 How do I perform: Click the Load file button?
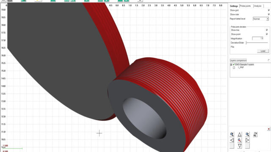[x=263, y=51]
